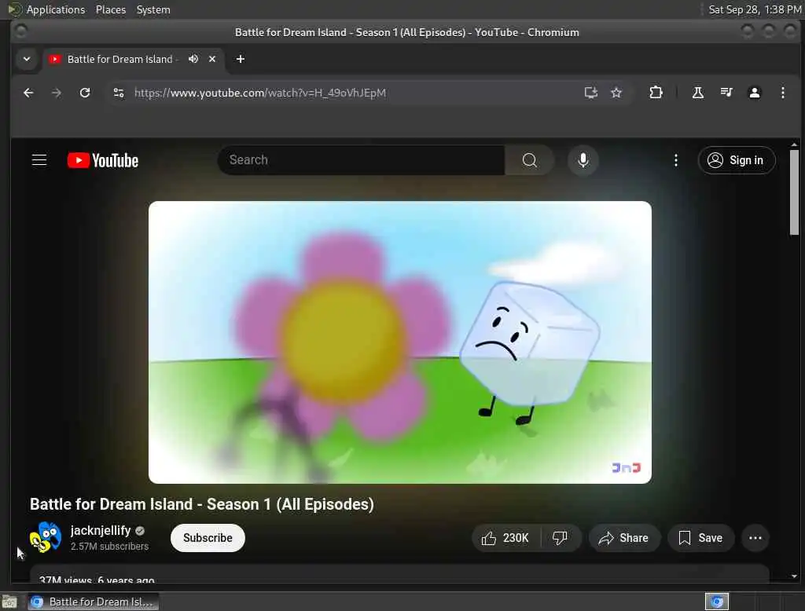Open the jacknjellify channel avatar
Viewport: 805px width, 611px height.
tap(45, 537)
